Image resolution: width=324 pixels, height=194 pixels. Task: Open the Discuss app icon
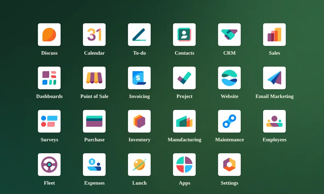49,35
